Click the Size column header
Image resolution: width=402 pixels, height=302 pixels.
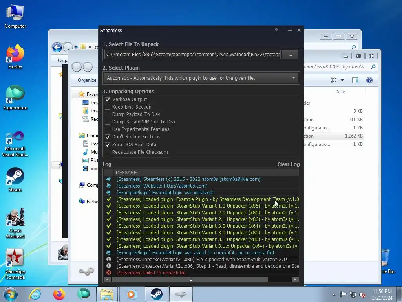coord(340,91)
